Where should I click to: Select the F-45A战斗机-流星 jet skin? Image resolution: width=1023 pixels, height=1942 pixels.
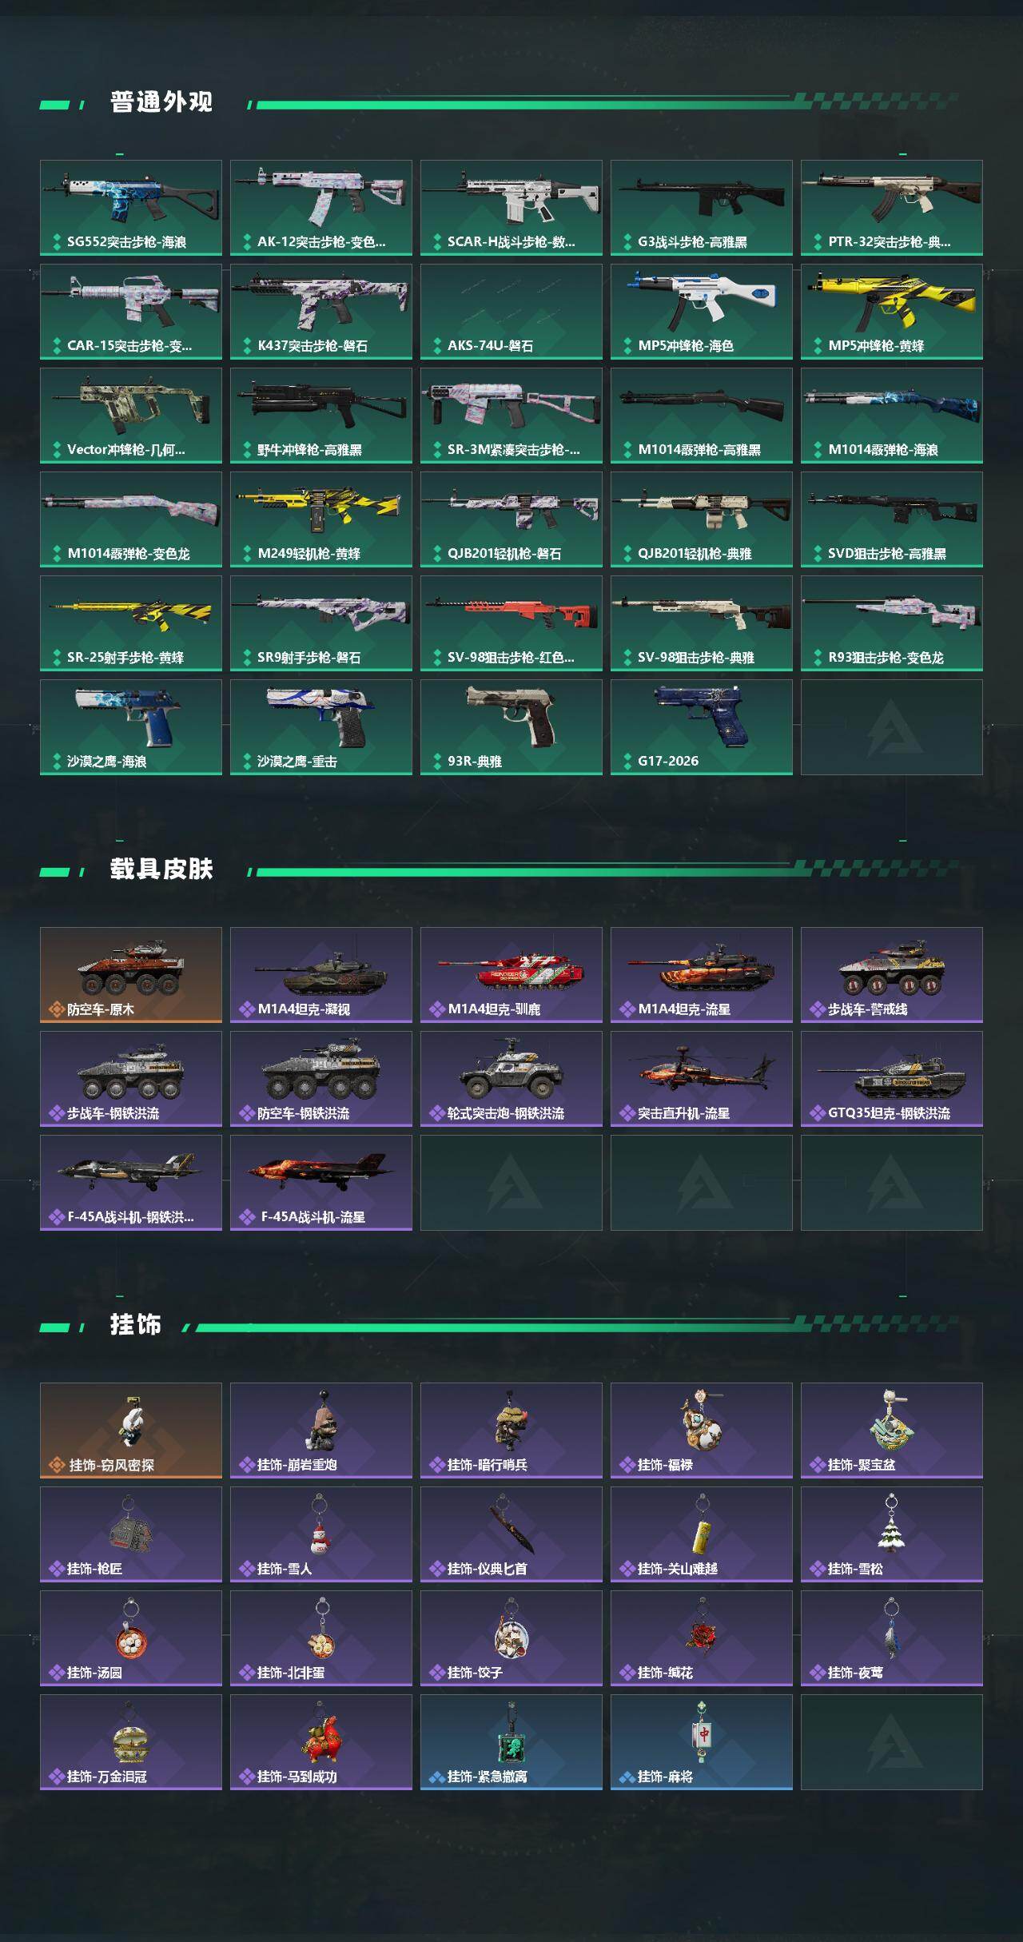(x=321, y=1183)
